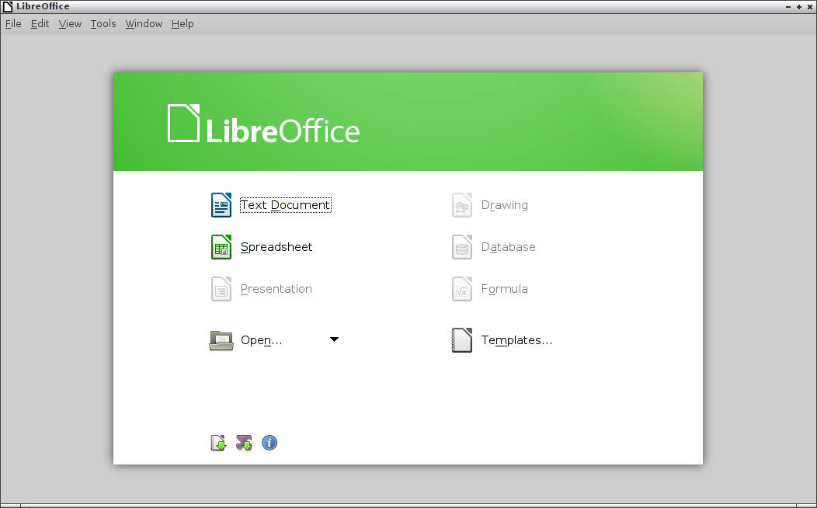
Task: Close the LibreOffice window
Action: [810, 7]
